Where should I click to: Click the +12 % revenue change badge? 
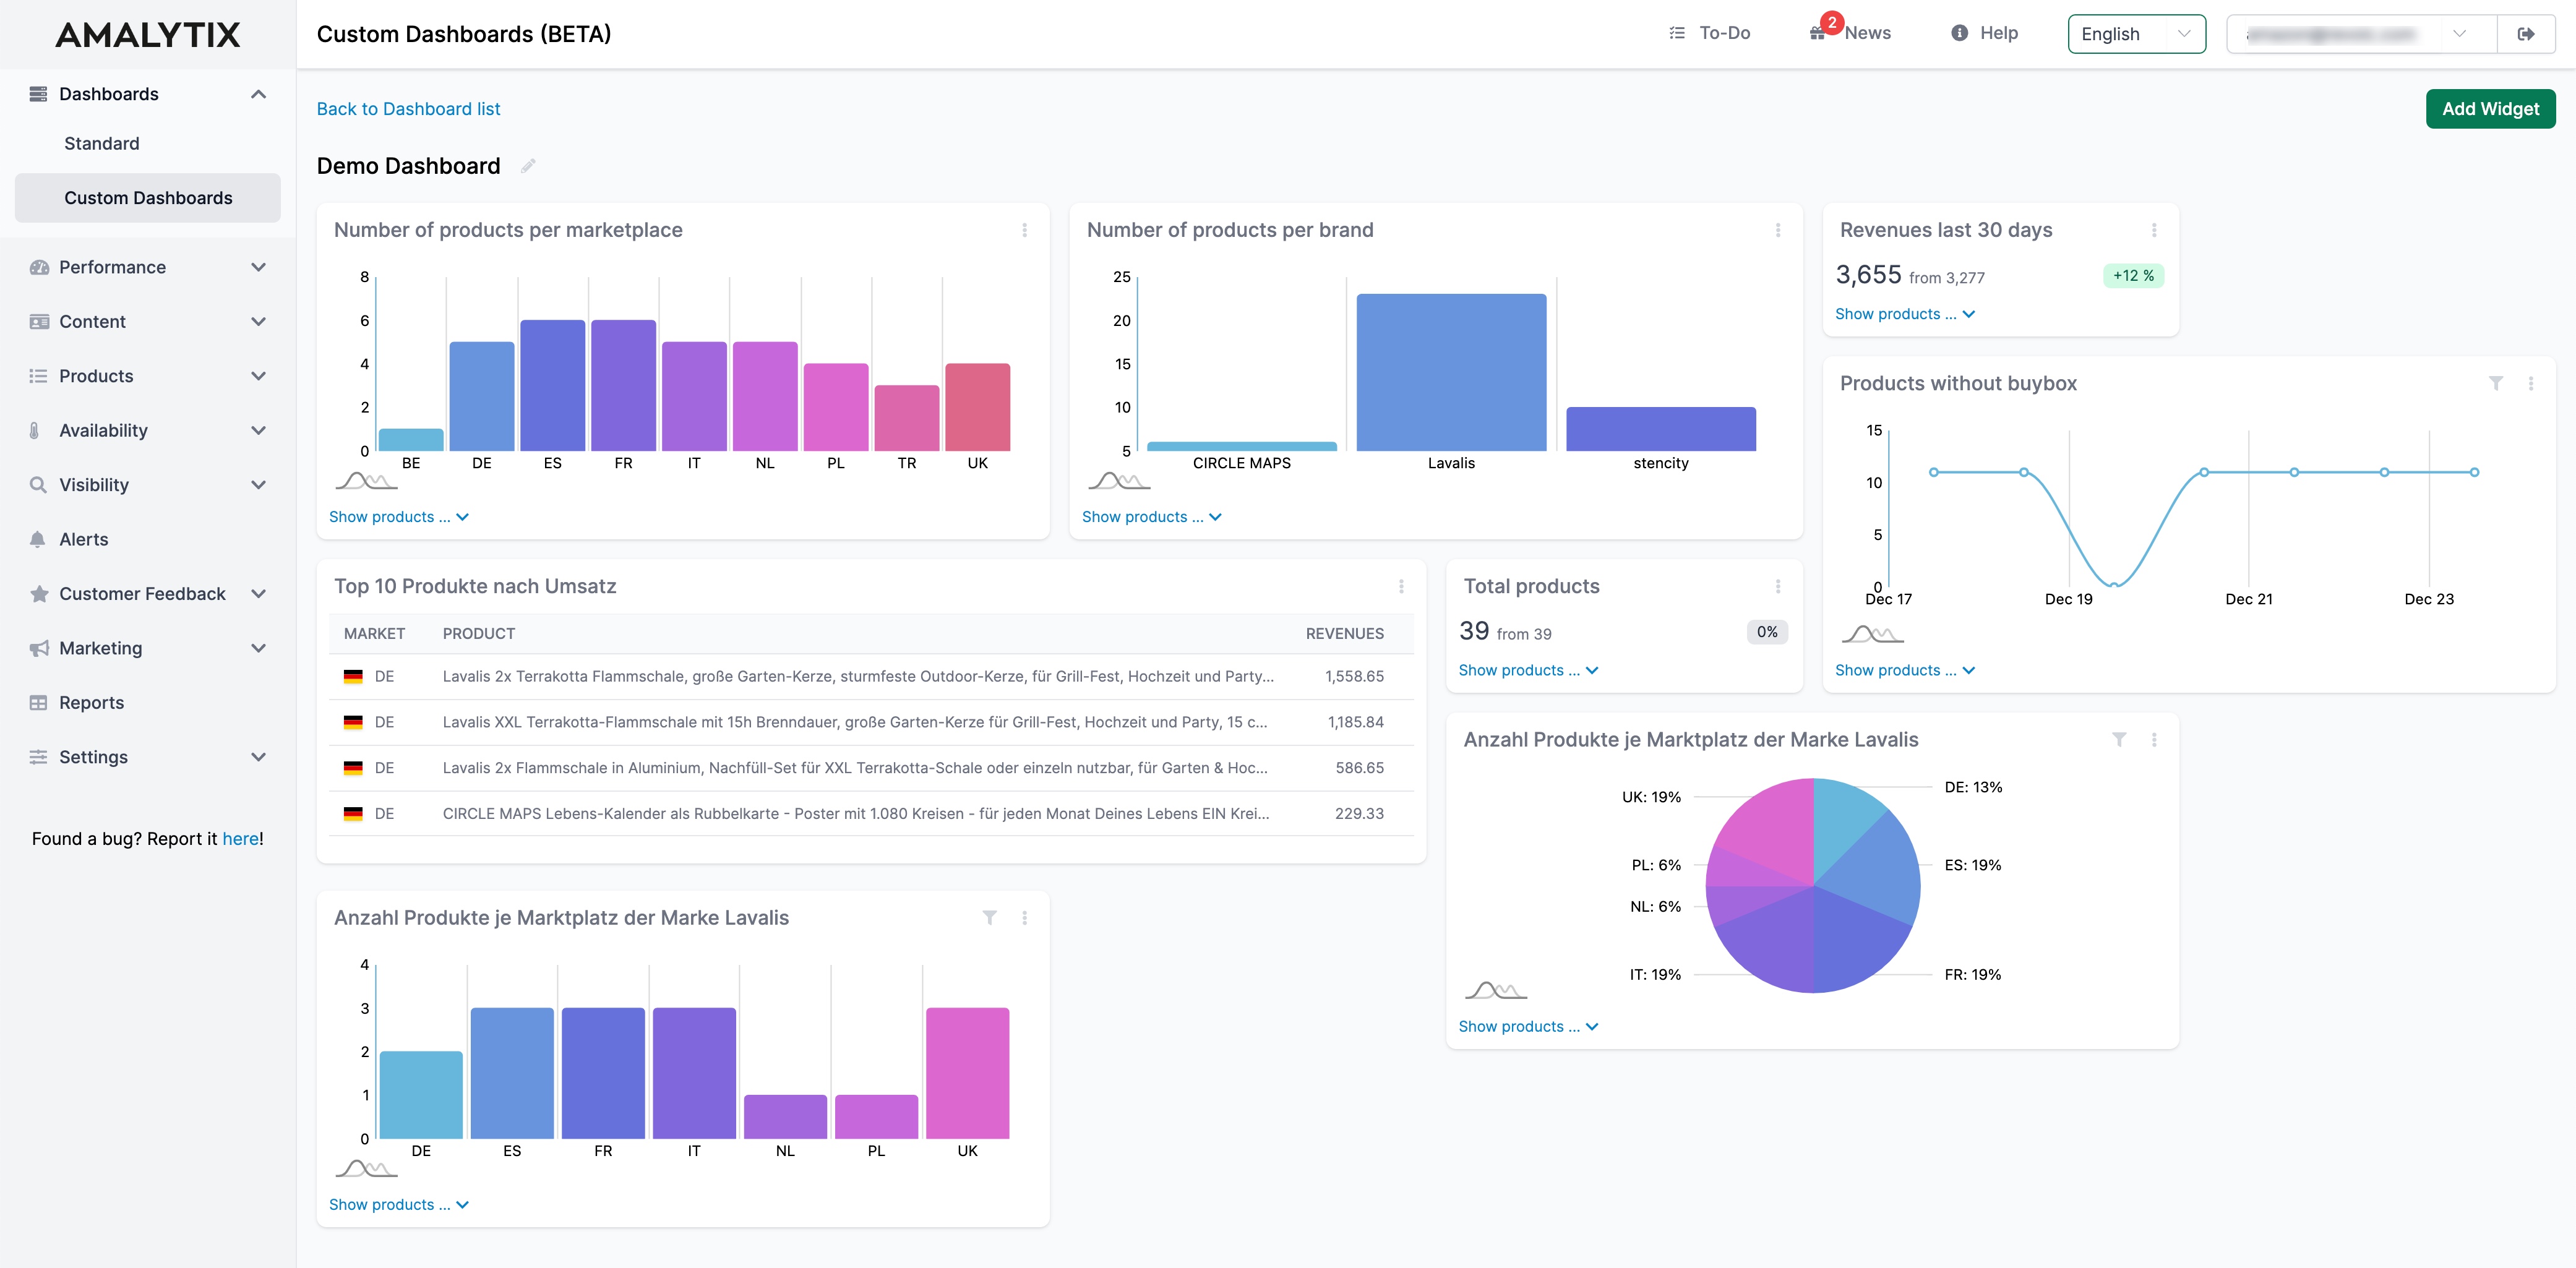coord(2133,276)
